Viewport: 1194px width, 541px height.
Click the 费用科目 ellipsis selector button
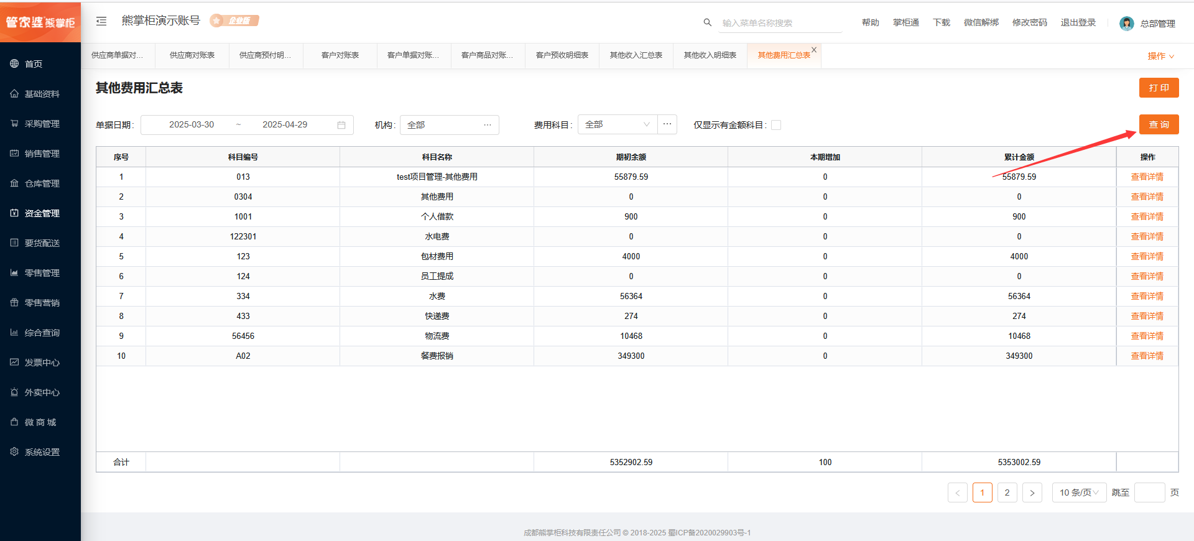[667, 124]
